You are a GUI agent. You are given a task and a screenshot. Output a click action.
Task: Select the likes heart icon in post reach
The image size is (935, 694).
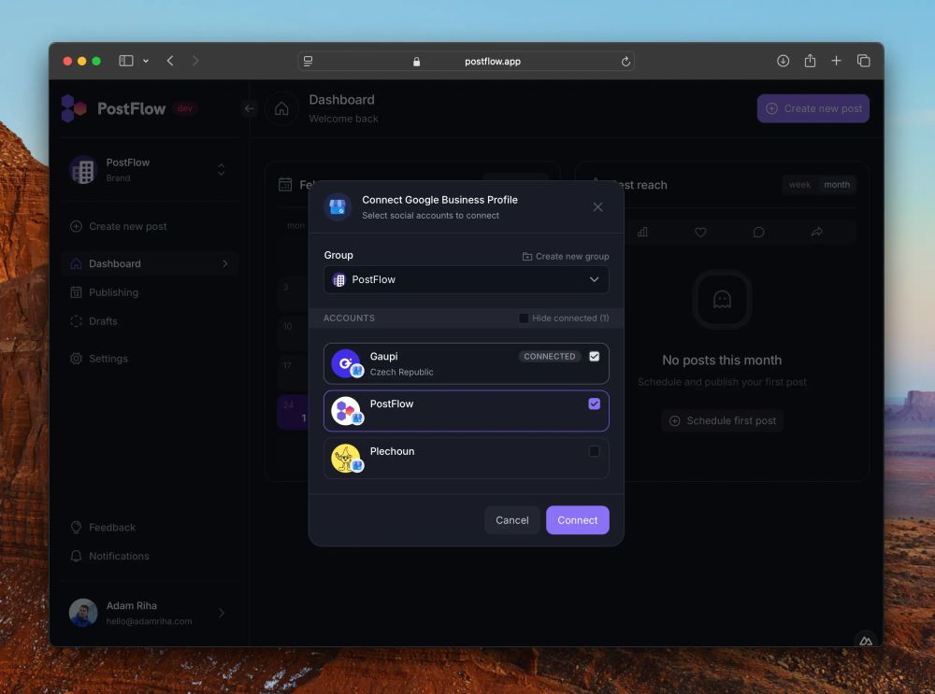[x=700, y=232]
